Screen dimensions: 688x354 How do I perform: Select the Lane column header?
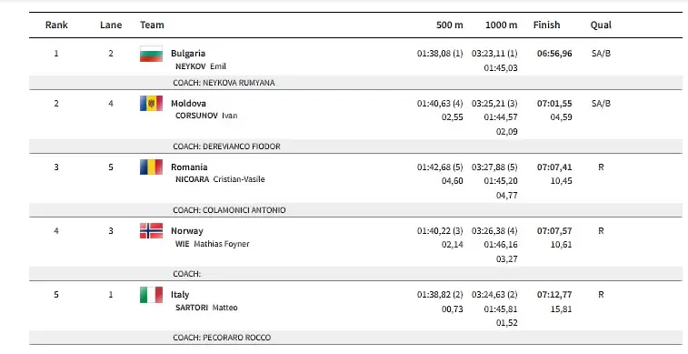tap(111, 25)
